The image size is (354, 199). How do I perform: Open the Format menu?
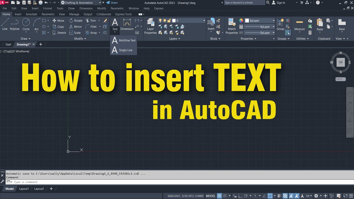click(48, 8)
